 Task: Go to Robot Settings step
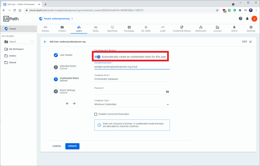tap(64, 91)
